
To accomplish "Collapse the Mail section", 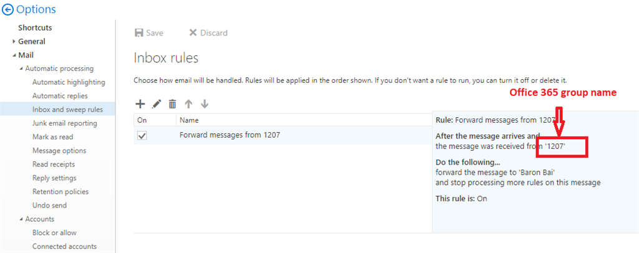I will click(14, 55).
